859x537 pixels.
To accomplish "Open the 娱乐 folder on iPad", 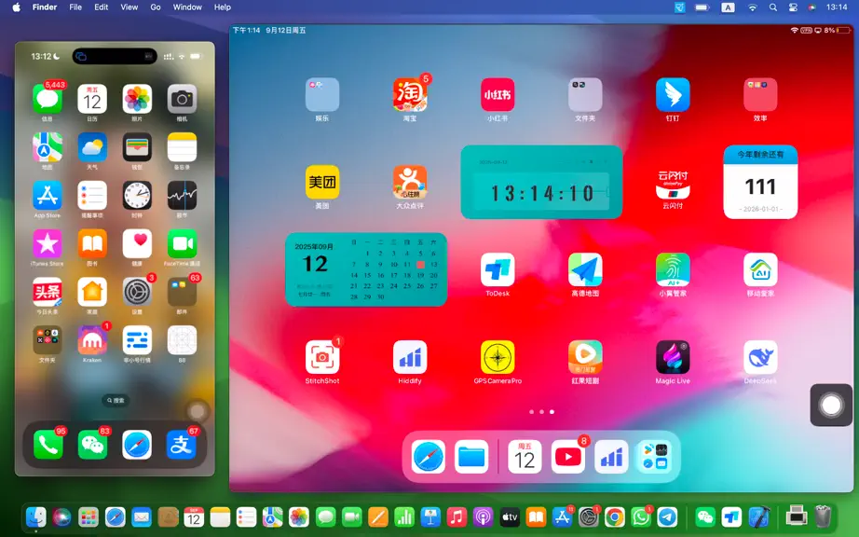I will coord(322,94).
